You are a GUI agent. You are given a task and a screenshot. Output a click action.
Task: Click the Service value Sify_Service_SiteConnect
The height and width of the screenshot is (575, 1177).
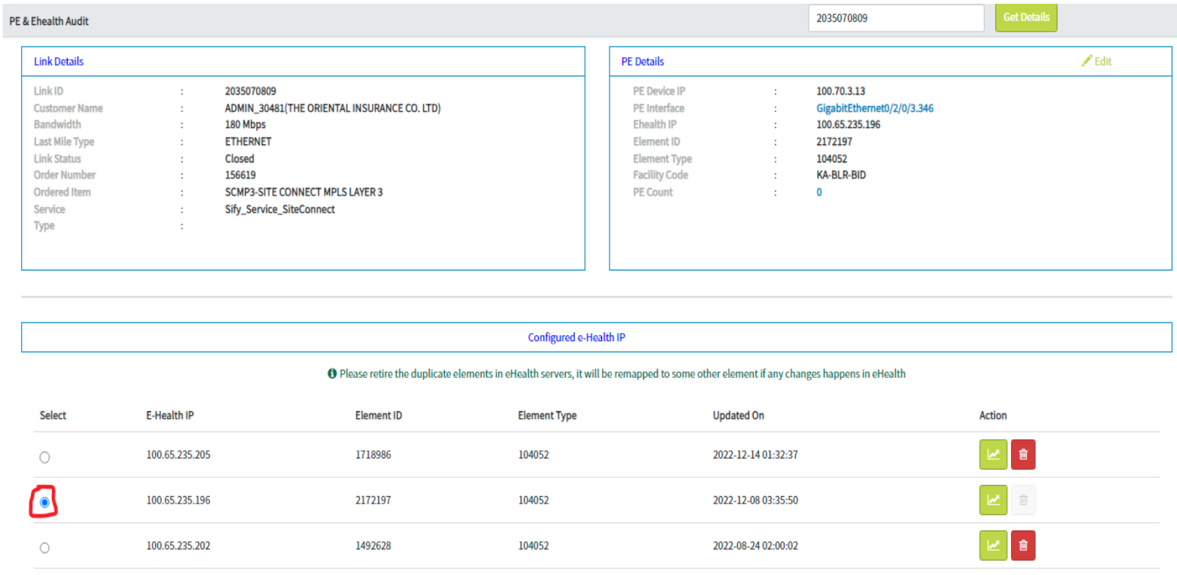coord(280,209)
